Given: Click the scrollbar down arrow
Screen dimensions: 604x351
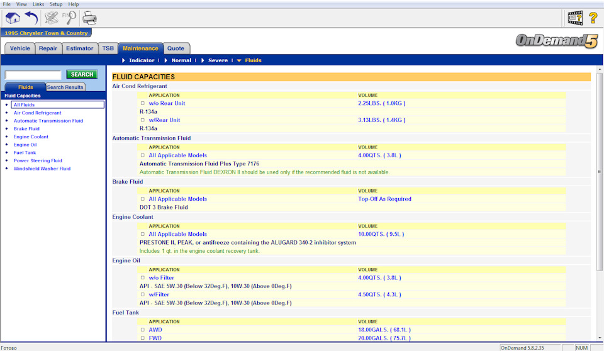Looking at the screenshot, I should 600,338.
